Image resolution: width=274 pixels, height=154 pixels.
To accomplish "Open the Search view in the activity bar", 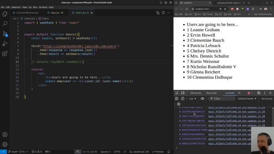I will 5,24.
